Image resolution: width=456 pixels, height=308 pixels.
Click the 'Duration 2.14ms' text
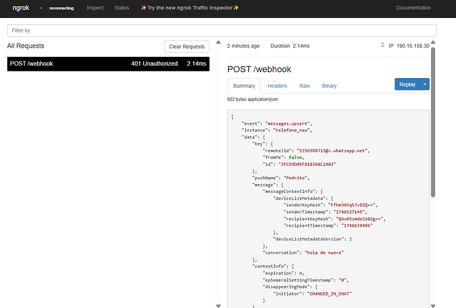(x=290, y=46)
